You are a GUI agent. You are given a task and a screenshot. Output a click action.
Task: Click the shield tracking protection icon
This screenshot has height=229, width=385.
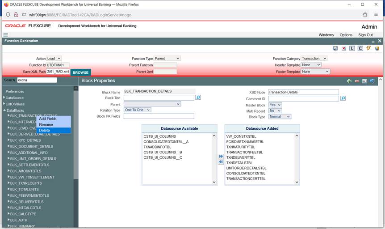[x=8, y=14]
